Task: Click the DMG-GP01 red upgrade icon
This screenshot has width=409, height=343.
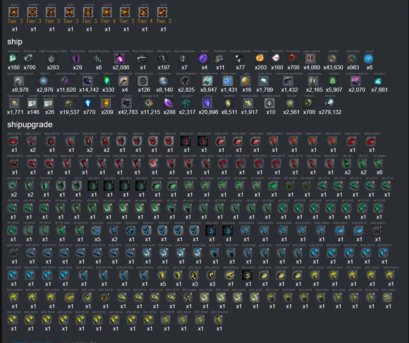Action: click(x=13, y=141)
